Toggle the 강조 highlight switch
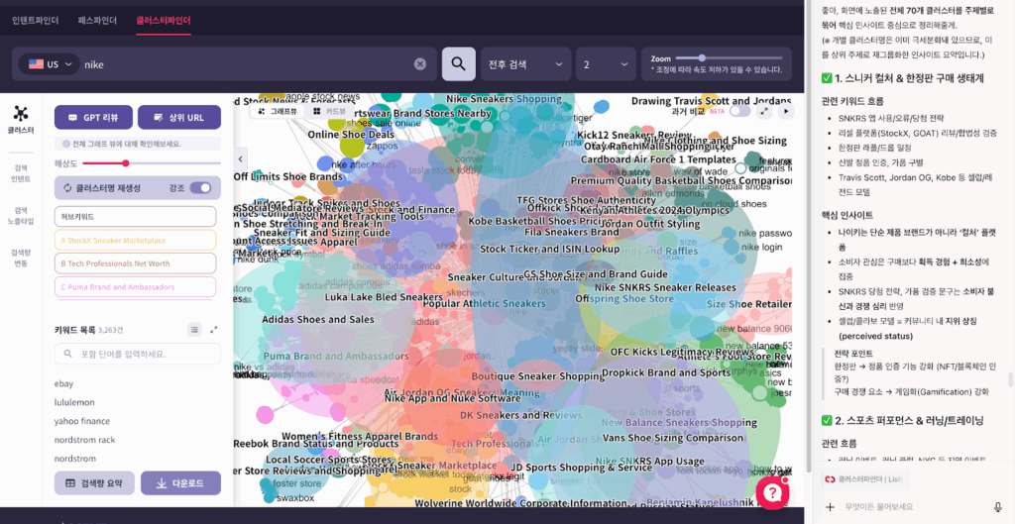The image size is (1015, 524). tap(201, 188)
